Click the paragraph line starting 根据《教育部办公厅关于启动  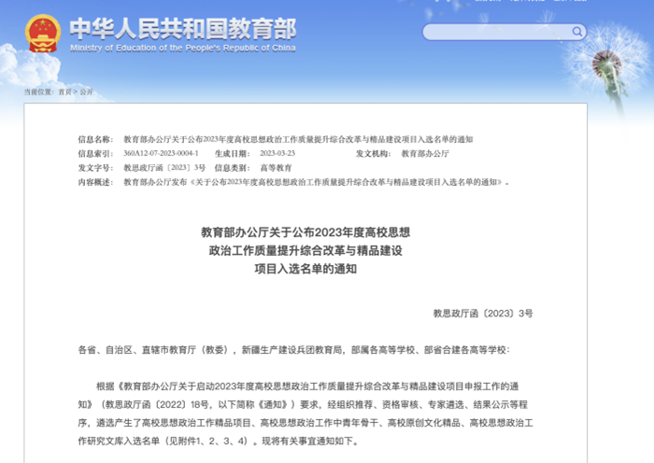tap(307, 386)
